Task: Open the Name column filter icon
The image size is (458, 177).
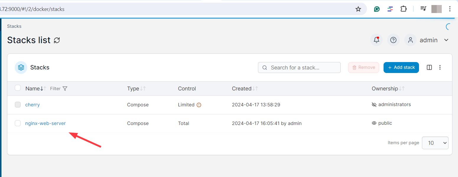Action: point(65,88)
